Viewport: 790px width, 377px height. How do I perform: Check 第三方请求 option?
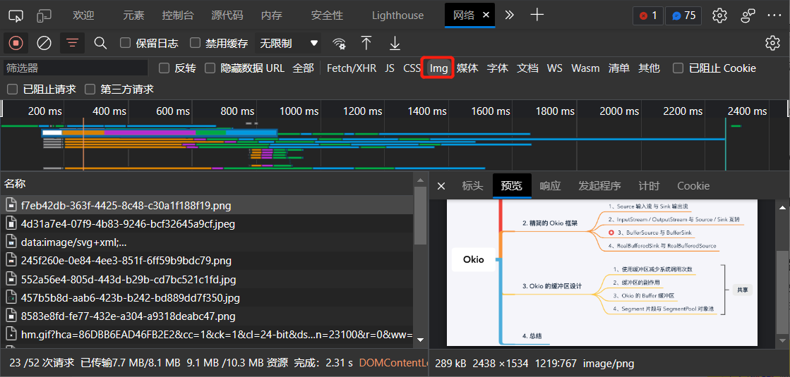click(x=90, y=89)
